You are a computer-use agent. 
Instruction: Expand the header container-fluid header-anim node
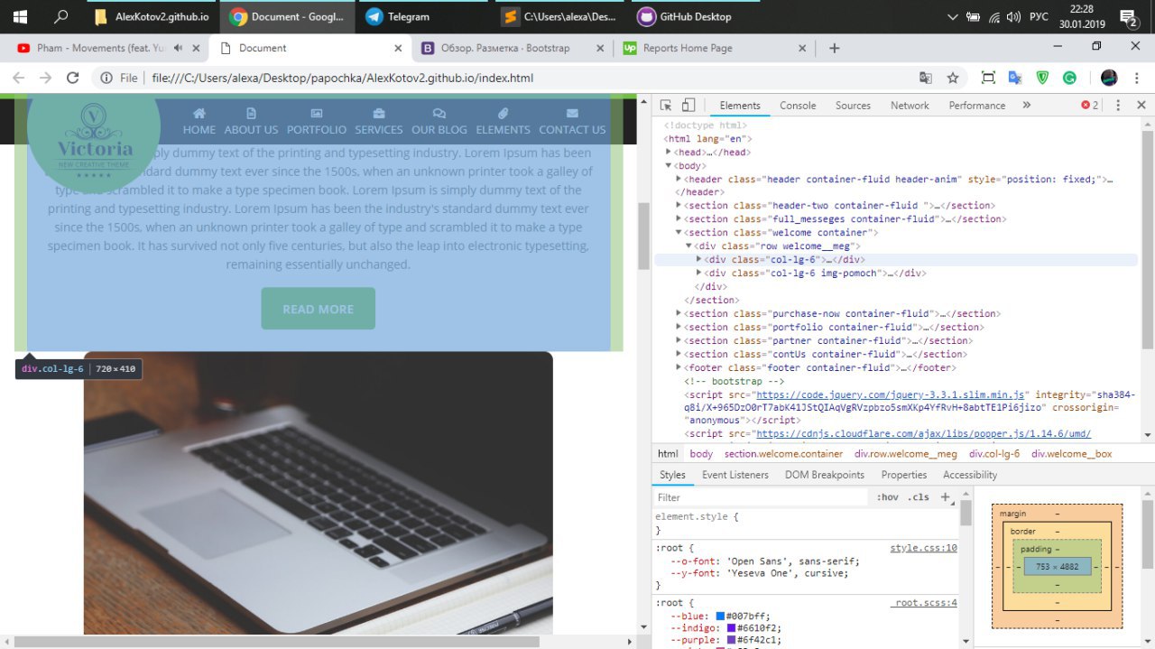[x=680, y=180]
